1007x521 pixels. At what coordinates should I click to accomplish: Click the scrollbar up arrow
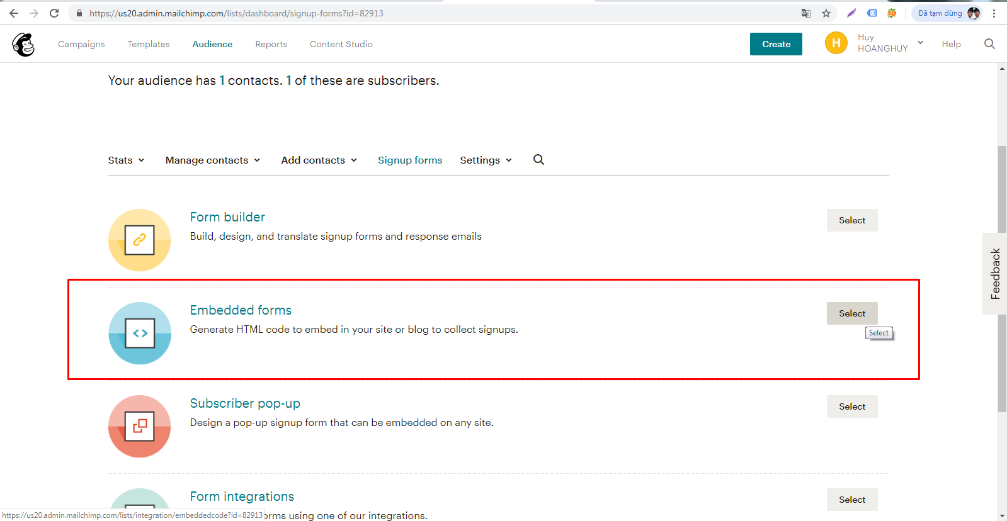1002,68
